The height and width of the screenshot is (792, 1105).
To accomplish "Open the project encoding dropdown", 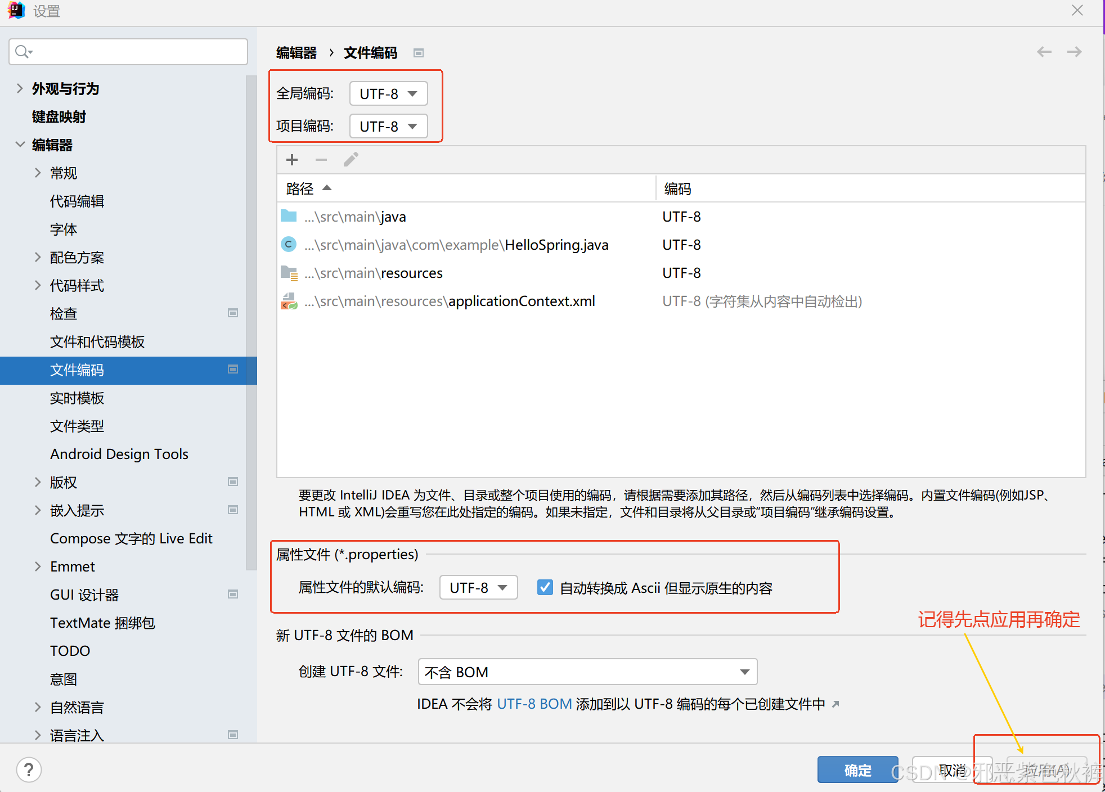I will pyautogui.click(x=388, y=126).
